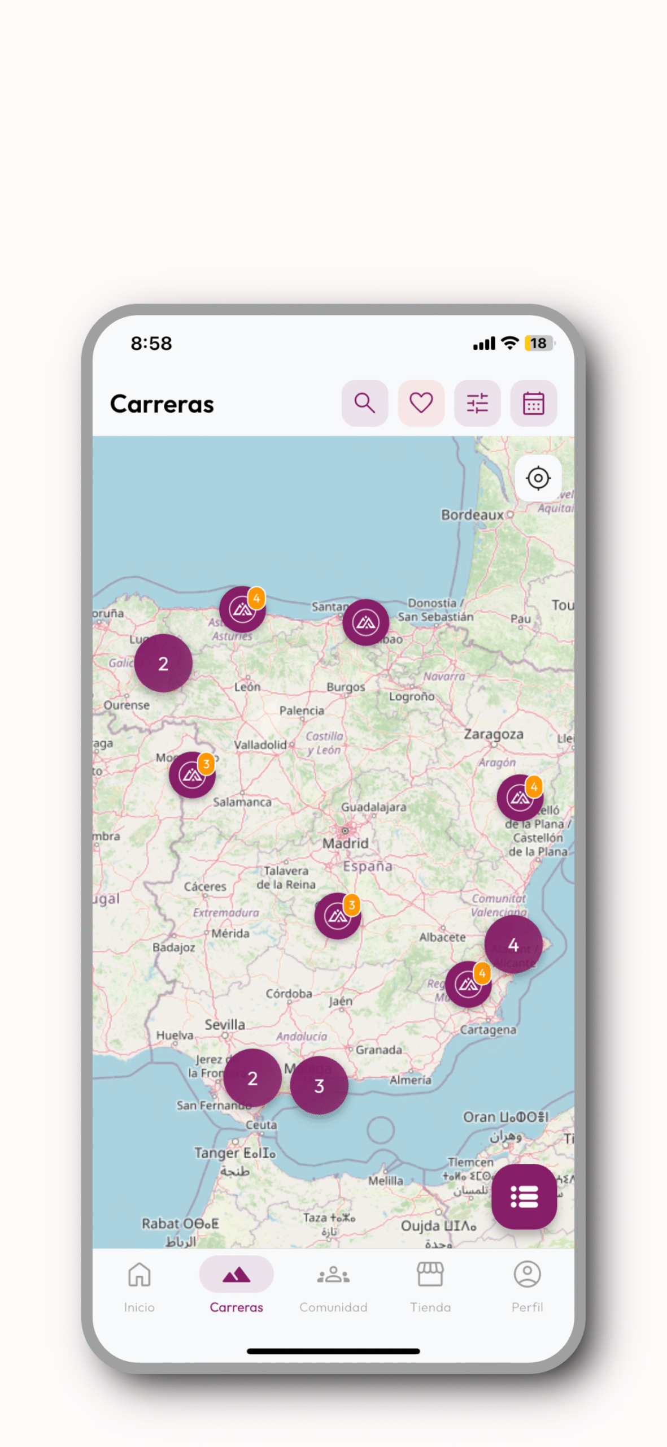Tap the race marker in Asturias
This screenshot has width=667, height=1447.
pos(242,609)
